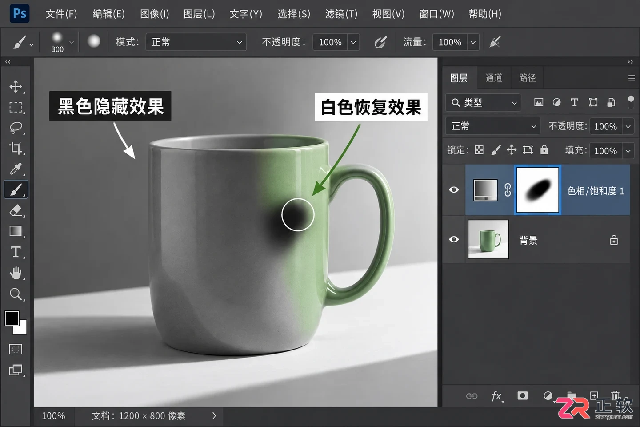This screenshot has width=640, height=427.
Task: Toggle the airbrush build-up option
Action: click(x=495, y=42)
